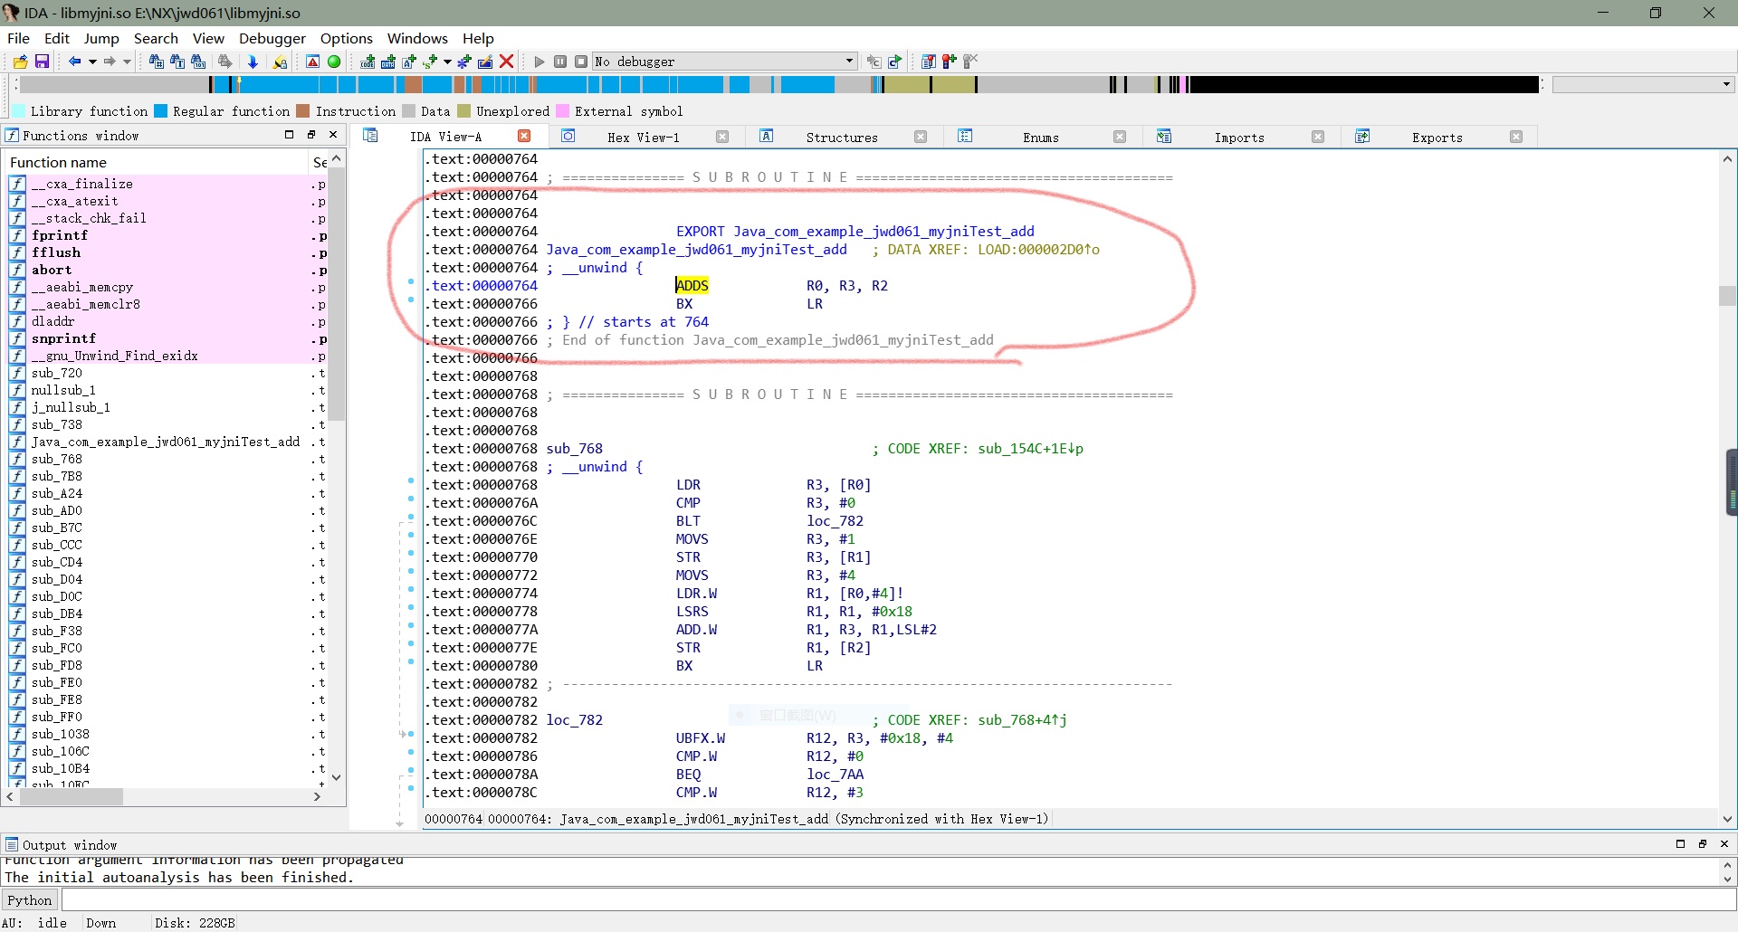The image size is (1738, 932).
Task: Click the blue down arrow jump icon
Action: [x=253, y=62]
